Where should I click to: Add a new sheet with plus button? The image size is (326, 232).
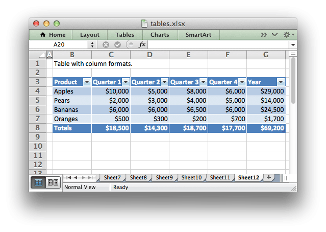point(269,177)
